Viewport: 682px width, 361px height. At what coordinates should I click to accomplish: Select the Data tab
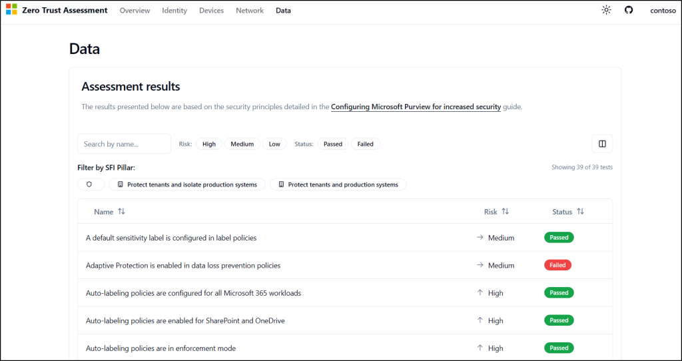click(x=283, y=11)
